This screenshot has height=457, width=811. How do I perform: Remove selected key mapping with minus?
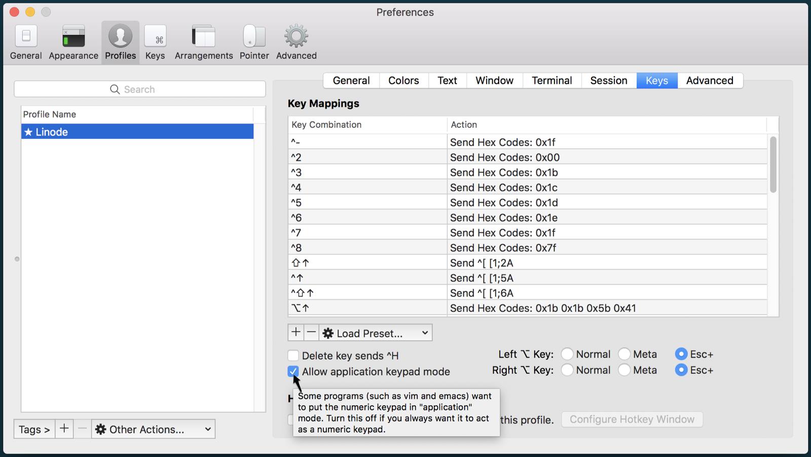(x=312, y=333)
